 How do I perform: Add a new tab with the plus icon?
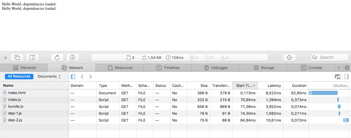339,68
